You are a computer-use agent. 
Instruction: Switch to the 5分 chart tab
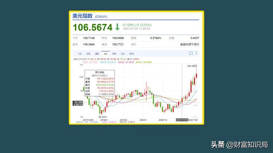coord(123,54)
